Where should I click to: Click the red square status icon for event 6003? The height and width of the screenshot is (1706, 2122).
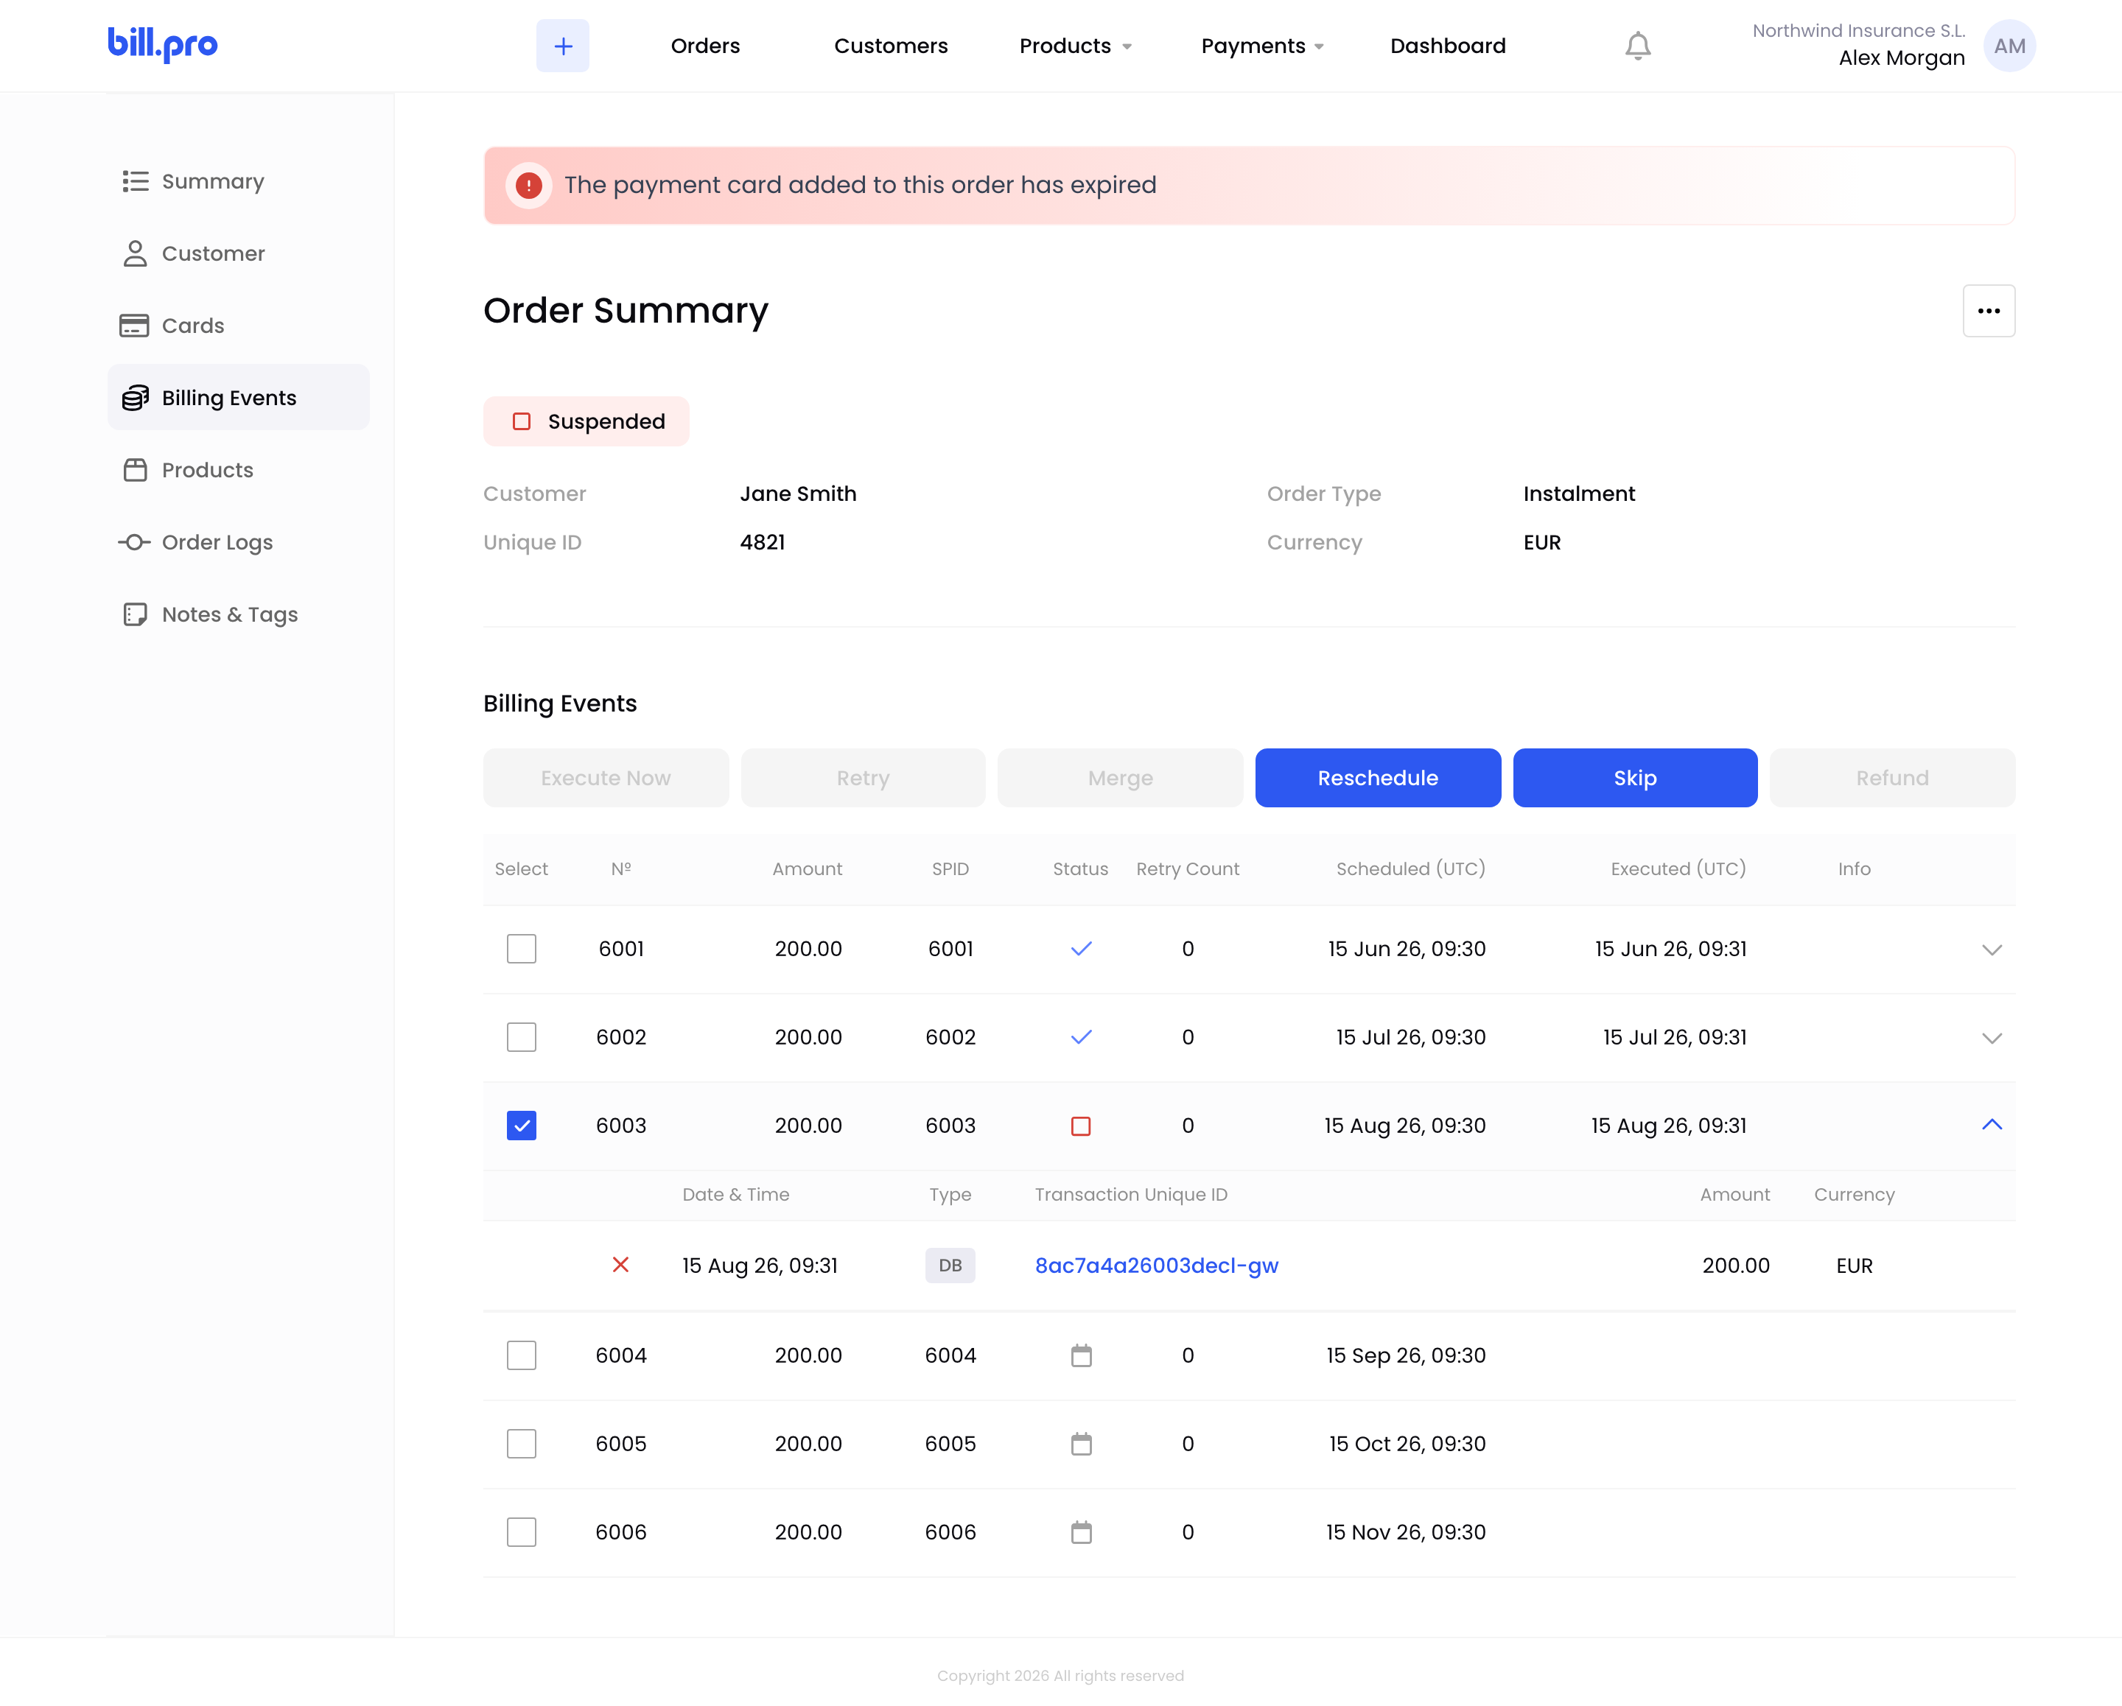pyautogui.click(x=1081, y=1126)
